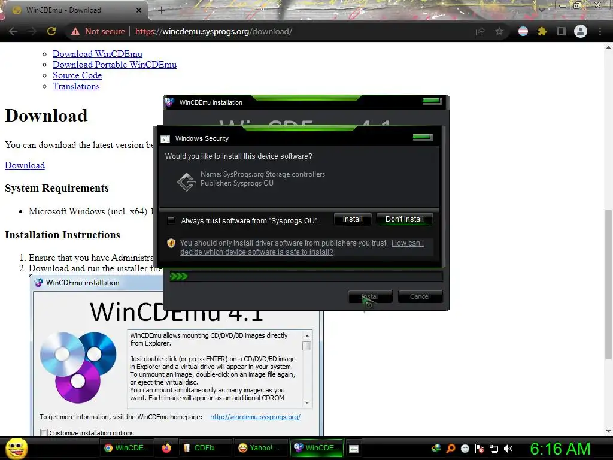Open the Extensions puzzle icon
This screenshot has width=613, height=460.
pyautogui.click(x=542, y=31)
